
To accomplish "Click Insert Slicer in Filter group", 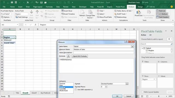I will (67, 11).
